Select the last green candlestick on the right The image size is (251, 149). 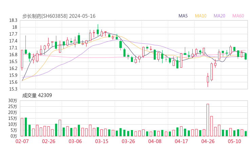coord(246,57)
